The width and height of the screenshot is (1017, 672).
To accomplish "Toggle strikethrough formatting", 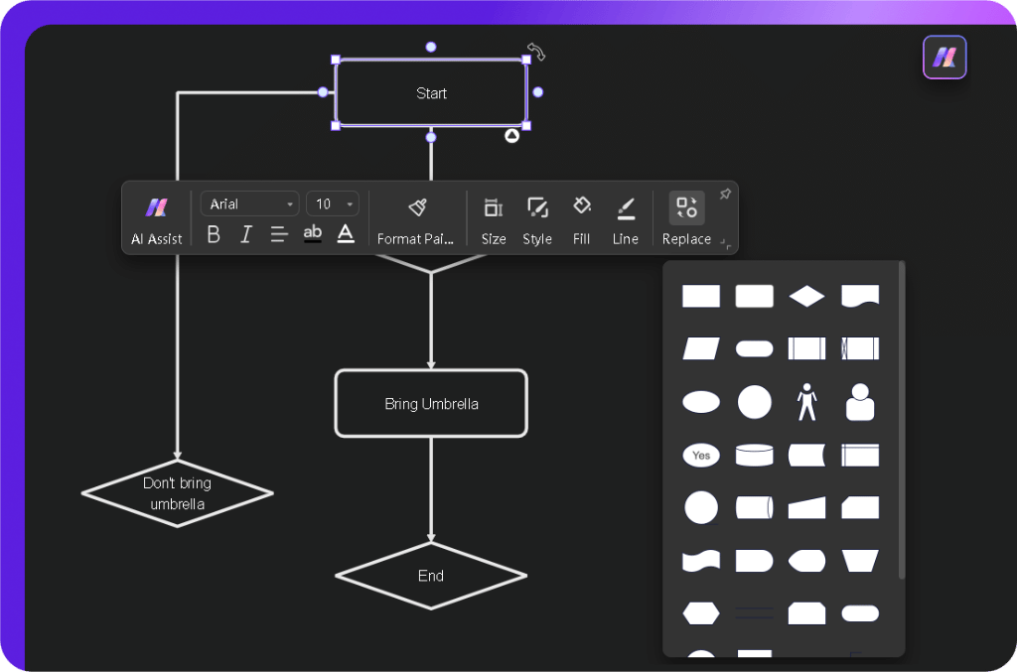I will 312,233.
